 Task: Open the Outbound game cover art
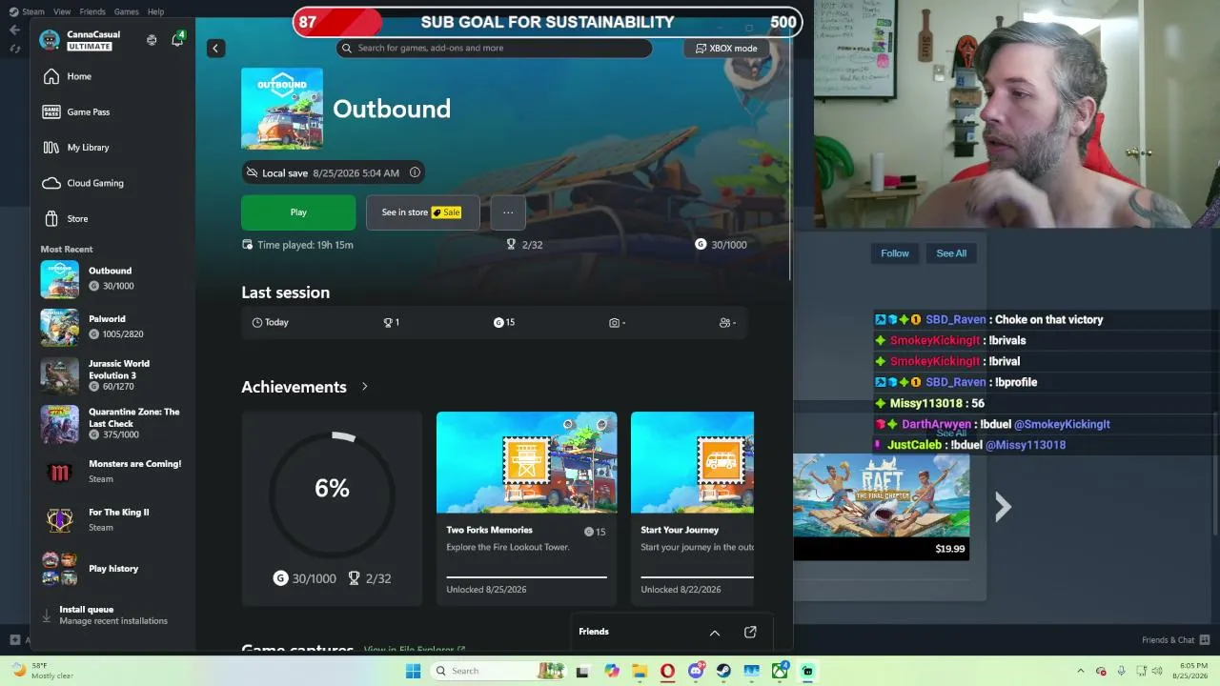point(282,109)
